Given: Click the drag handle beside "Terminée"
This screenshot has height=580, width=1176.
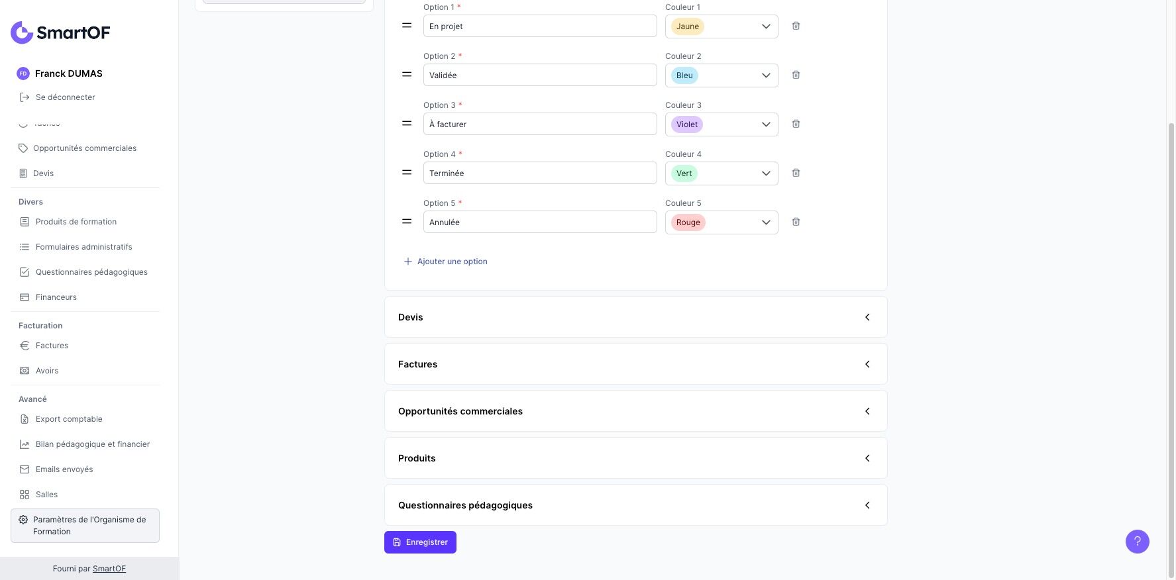Looking at the screenshot, I should 407,173.
